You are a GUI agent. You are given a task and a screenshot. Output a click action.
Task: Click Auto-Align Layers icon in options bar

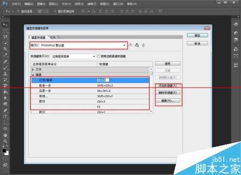[160, 11]
